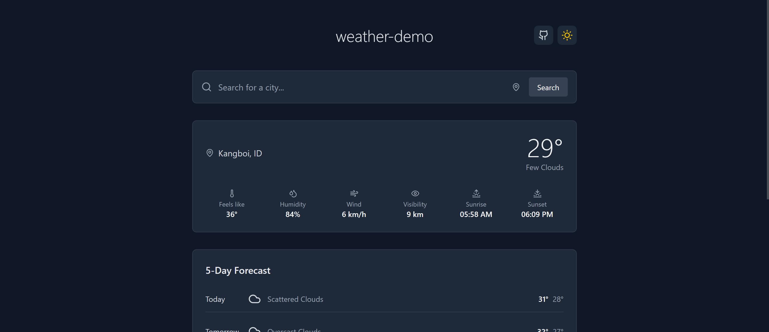This screenshot has height=332, width=769.
Task: Toggle light mode with the sun icon
Action: point(567,35)
